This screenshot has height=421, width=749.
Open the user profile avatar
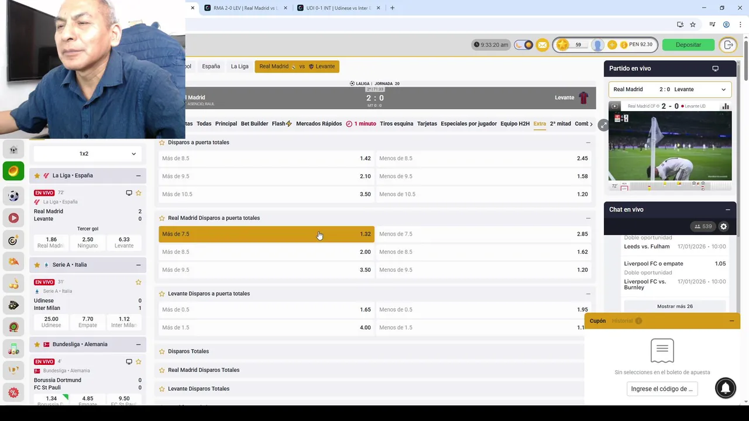pyautogui.click(x=597, y=45)
